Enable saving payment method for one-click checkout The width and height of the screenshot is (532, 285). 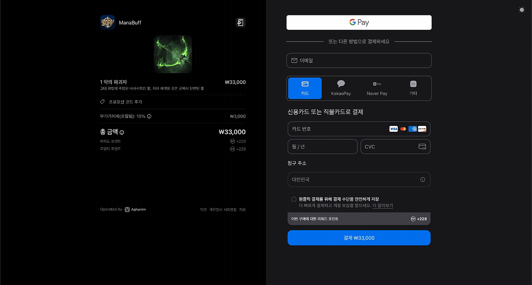(x=294, y=199)
